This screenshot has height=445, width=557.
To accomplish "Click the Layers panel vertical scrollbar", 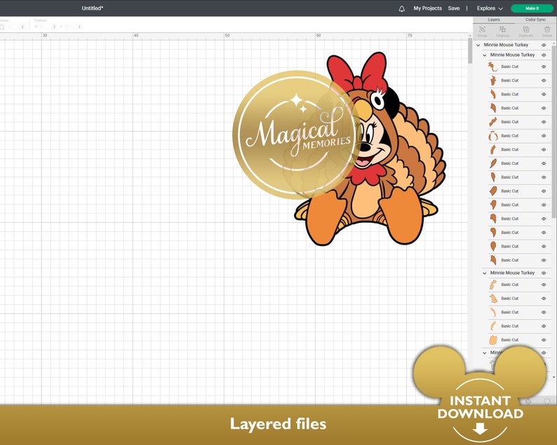I will [553, 131].
